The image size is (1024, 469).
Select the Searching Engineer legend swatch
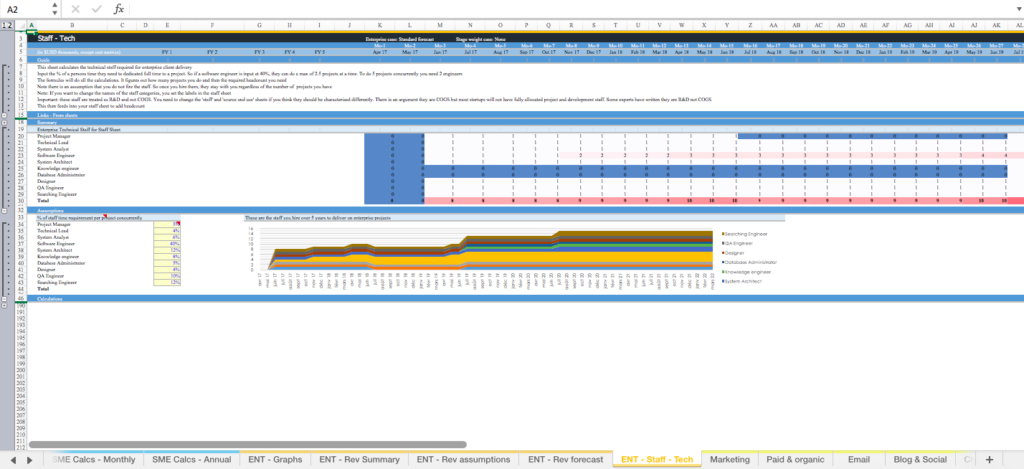(x=723, y=234)
